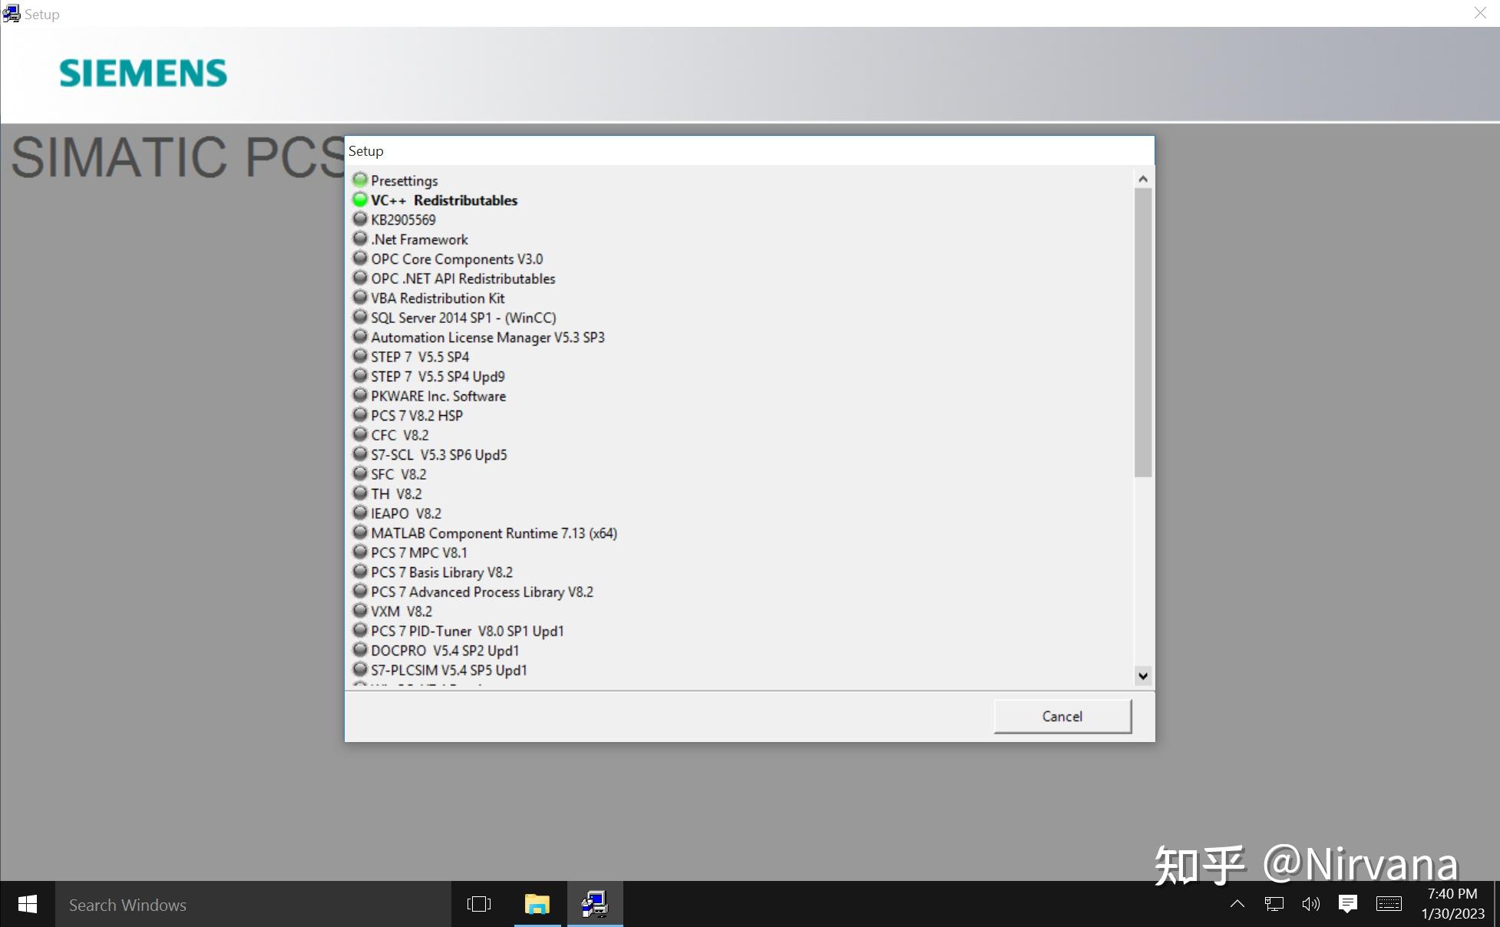Open the volume control in system tray

coord(1310,904)
